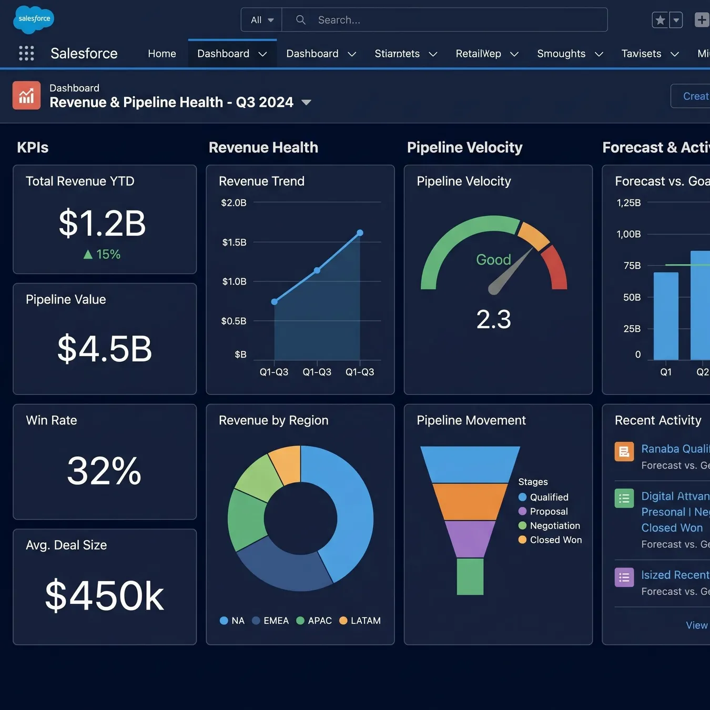Click the LATAM legend dot
This screenshot has height=710, width=710.
pyautogui.click(x=343, y=621)
